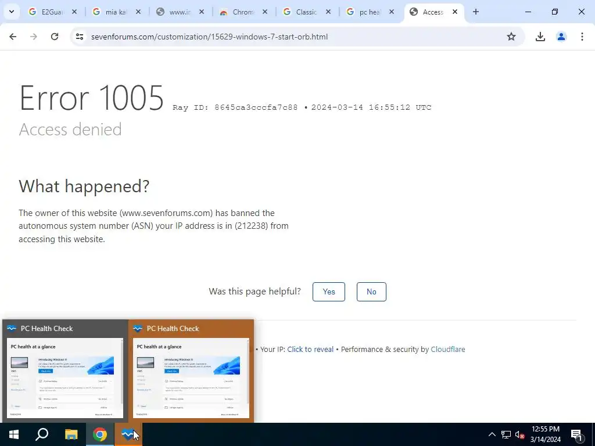Switch to the E2Guar tab
This screenshot has height=446, width=595.
pos(51,12)
